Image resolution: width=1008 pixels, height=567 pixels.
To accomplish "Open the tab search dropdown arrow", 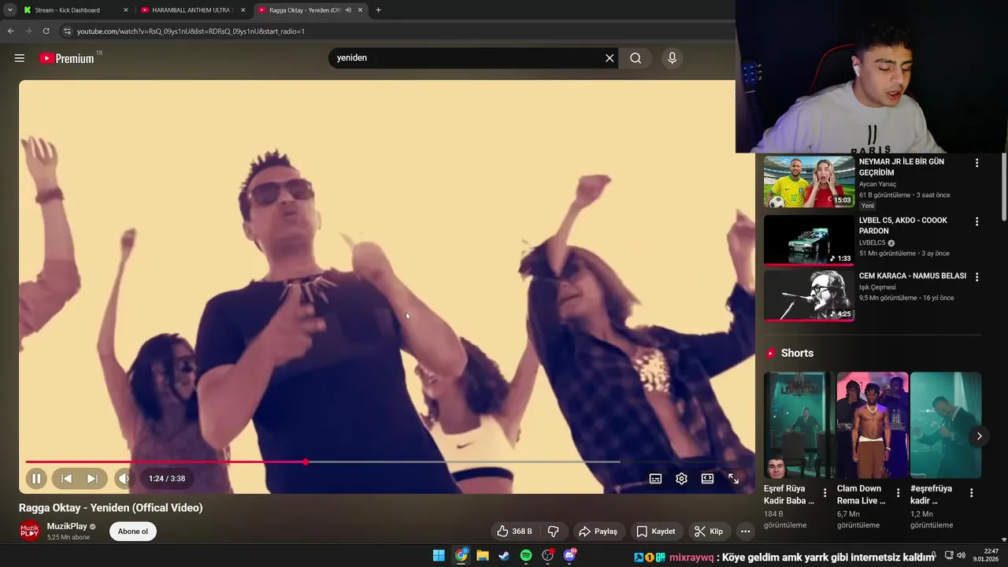I will 9,10.
